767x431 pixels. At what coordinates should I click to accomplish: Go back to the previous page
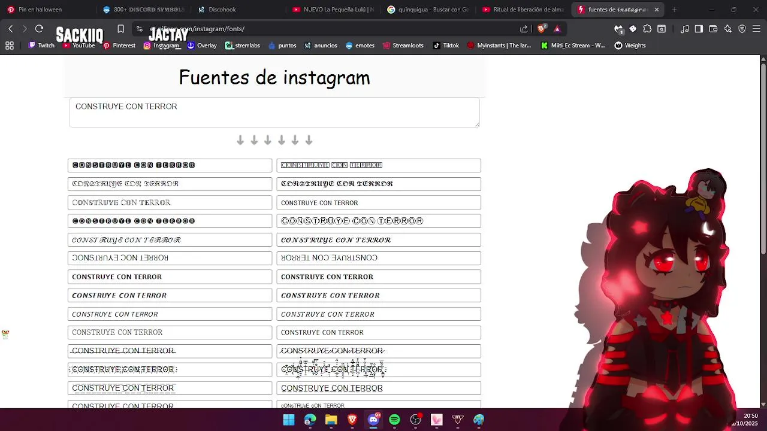[11, 29]
